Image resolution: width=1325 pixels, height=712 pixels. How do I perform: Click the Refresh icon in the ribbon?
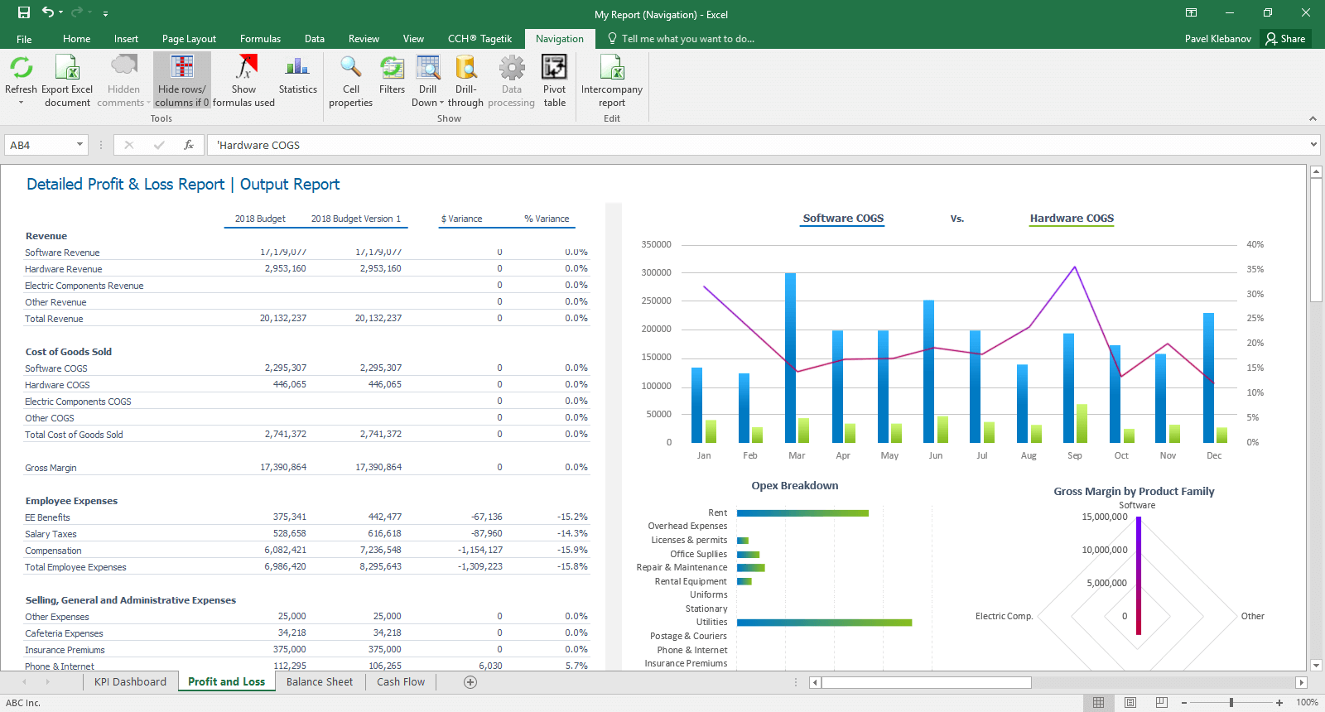[21, 69]
